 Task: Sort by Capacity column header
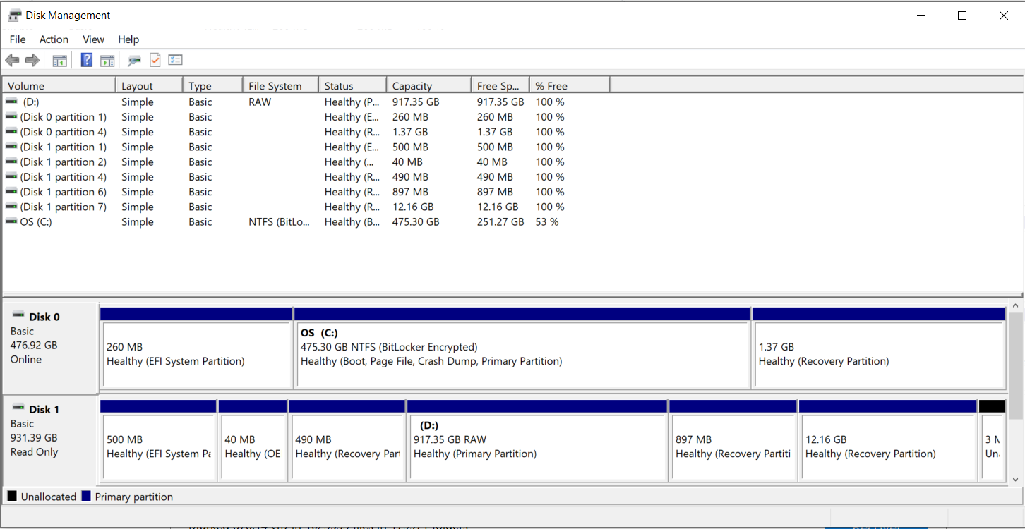point(428,85)
